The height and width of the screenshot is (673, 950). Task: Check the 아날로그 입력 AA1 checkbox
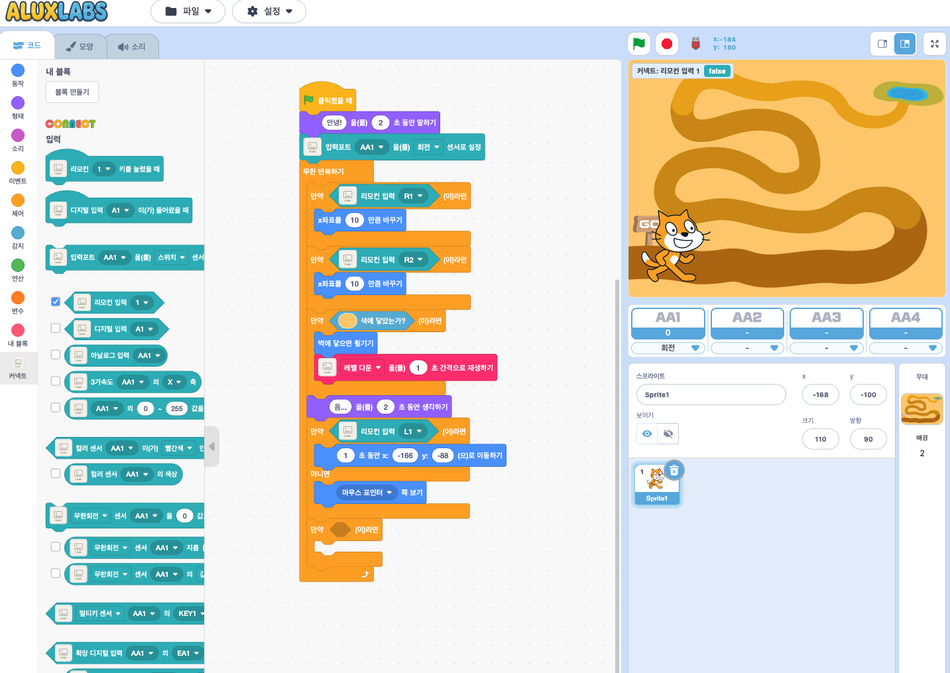56,355
